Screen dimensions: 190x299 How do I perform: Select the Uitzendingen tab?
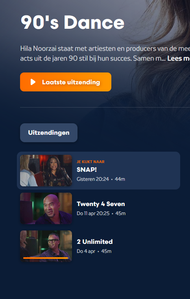pos(49,133)
